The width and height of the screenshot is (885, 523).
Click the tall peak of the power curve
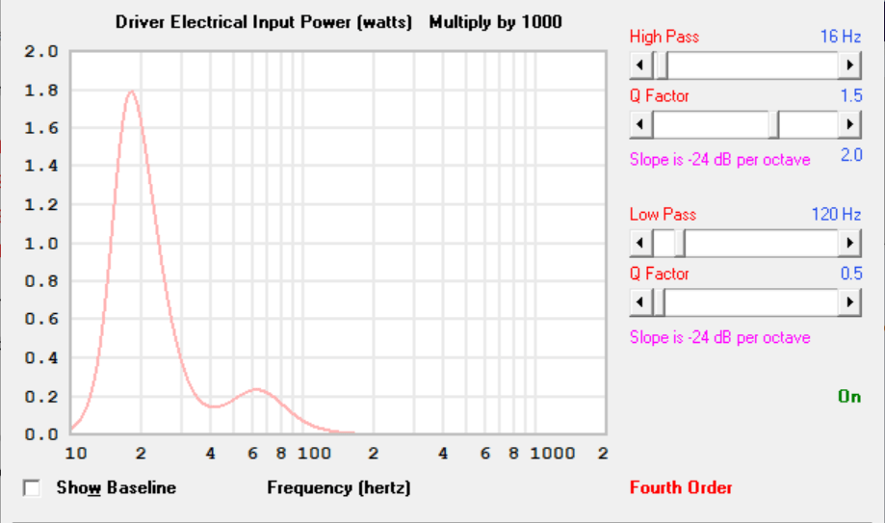point(132,92)
